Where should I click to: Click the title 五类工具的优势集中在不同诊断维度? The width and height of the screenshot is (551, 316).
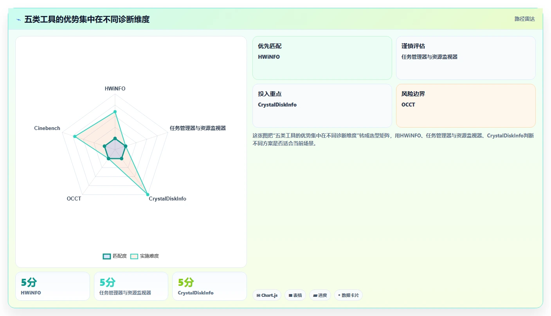[x=87, y=19]
